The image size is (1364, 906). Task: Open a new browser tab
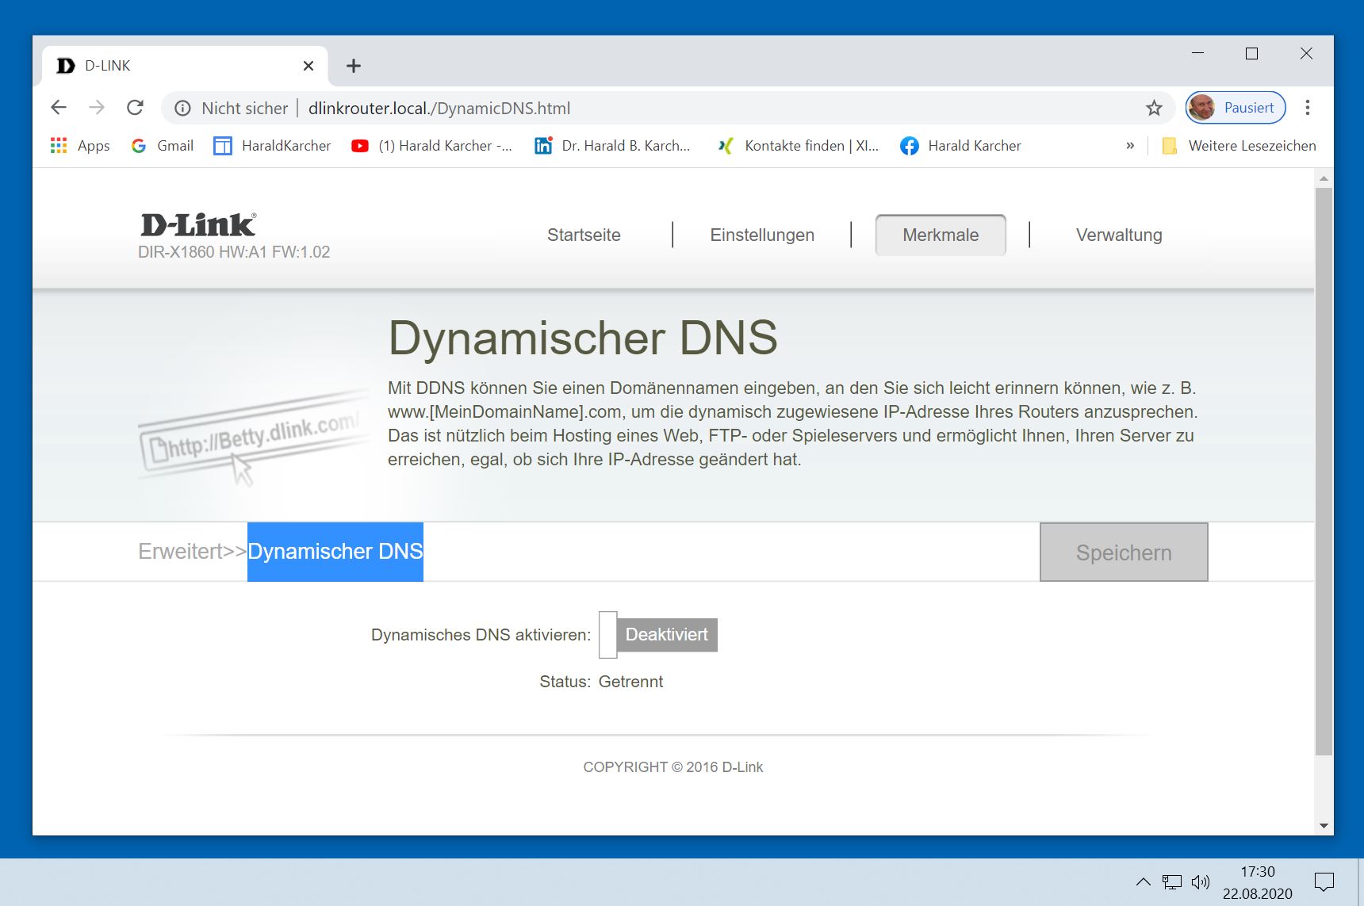354,66
